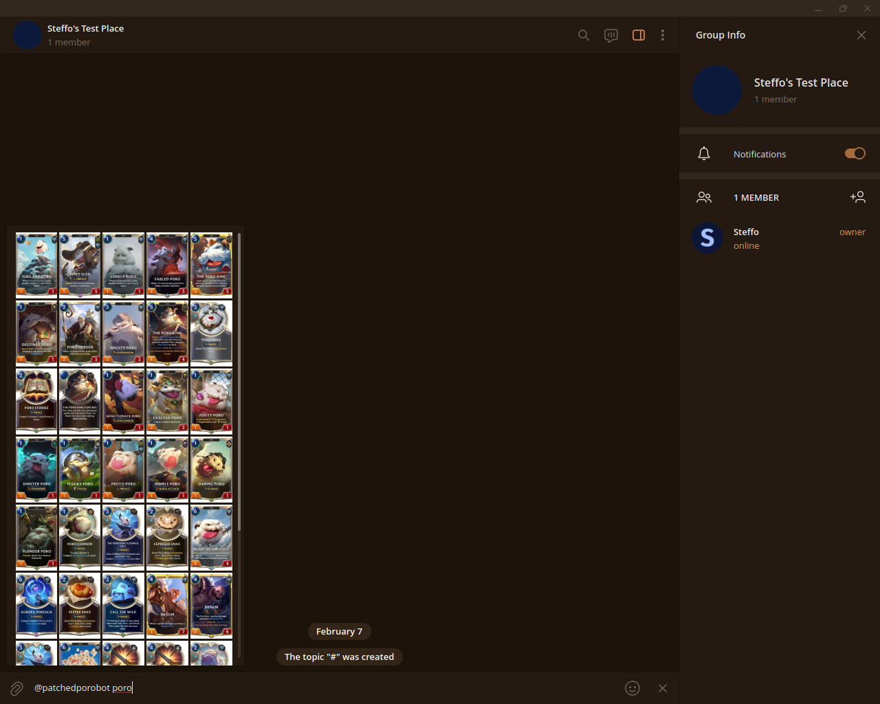The width and height of the screenshot is (880, 704).
Task: Select the Call the Wild card
Action: [124, 605]
